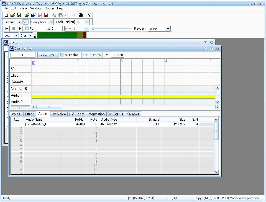Open the Window menu
The width and height of the screenshot is (266, 202).
36,8
